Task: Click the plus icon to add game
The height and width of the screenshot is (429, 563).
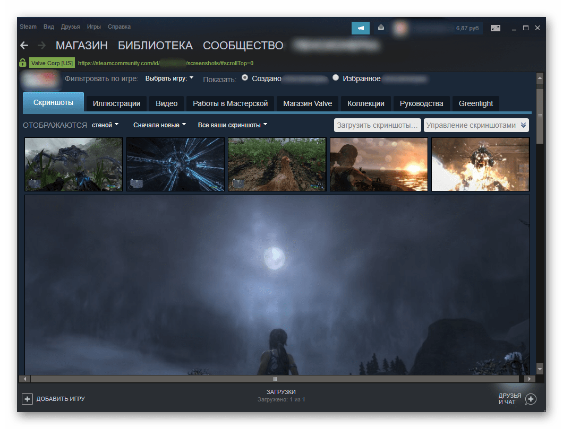Action: click(27, 399)
